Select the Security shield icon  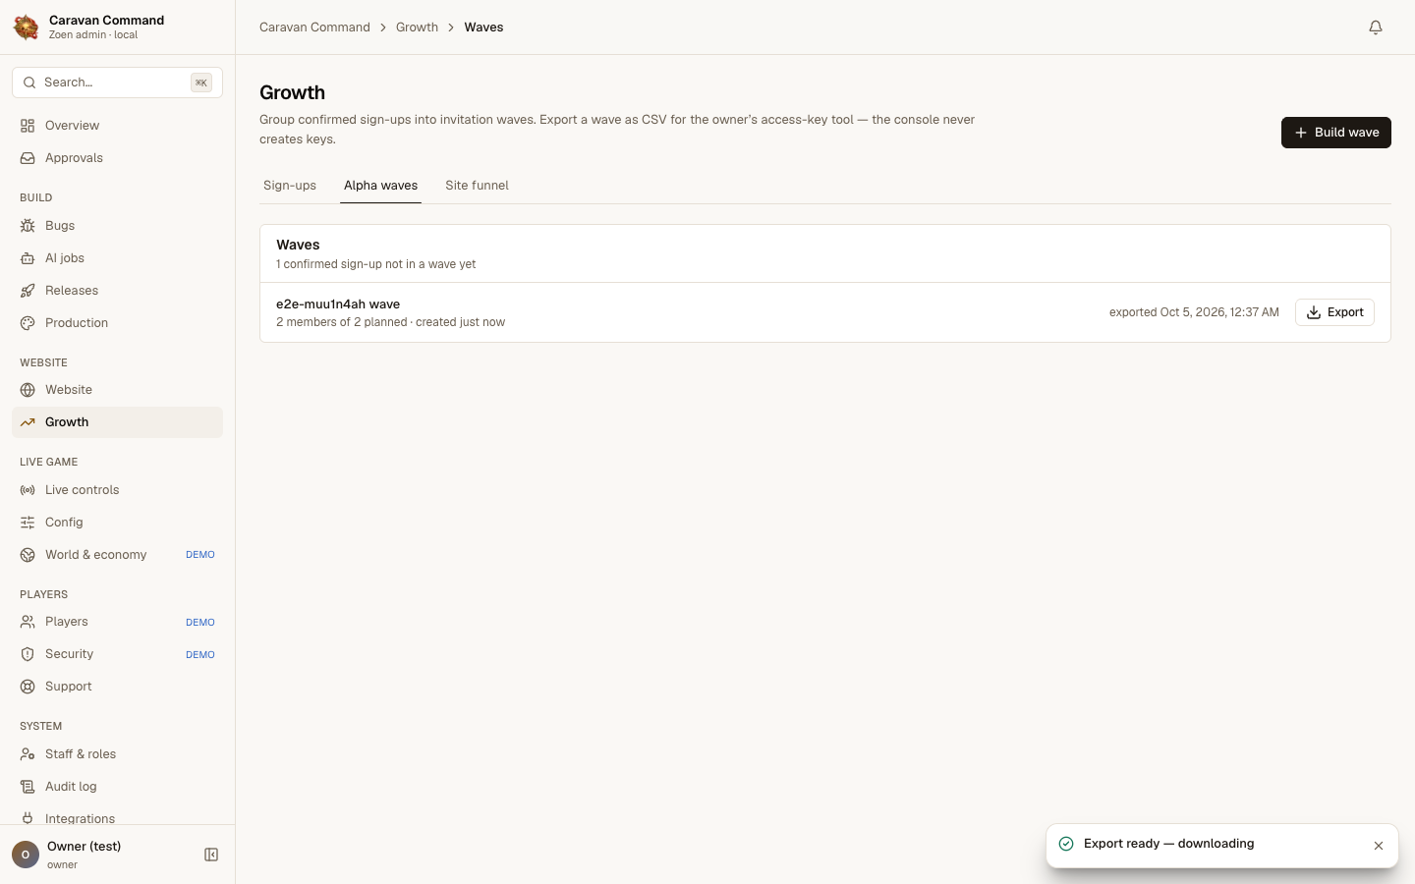[28, 654]
